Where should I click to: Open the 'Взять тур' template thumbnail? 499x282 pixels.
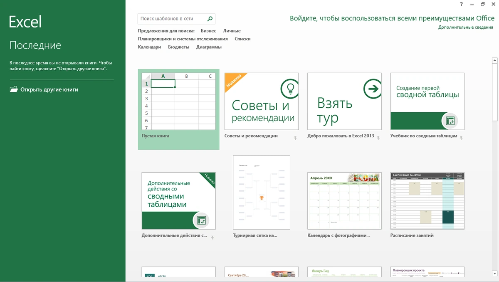[x=345, y=101]
